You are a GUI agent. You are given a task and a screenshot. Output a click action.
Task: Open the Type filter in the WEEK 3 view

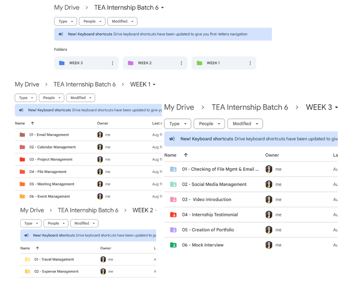click(x=178, y=124)
